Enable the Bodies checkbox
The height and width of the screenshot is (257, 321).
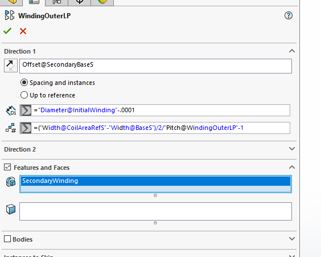pyautogui.click(x=7, y=239)
